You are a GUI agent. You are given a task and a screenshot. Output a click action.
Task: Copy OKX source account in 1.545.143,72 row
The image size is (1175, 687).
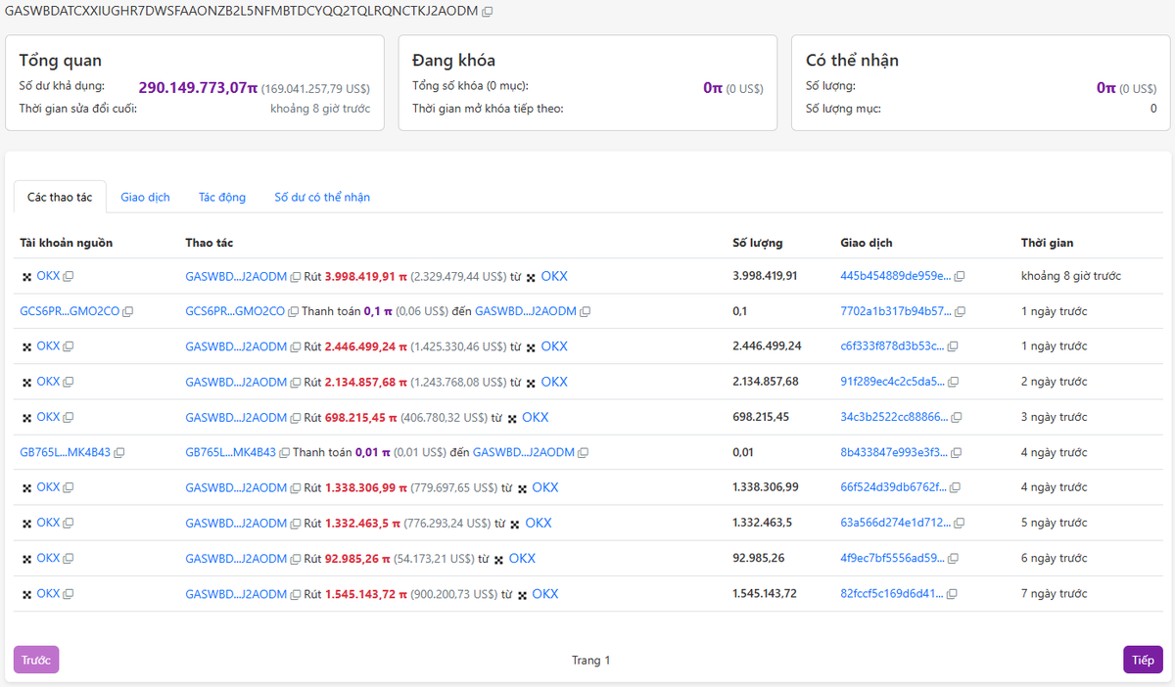tap(69, 594)
